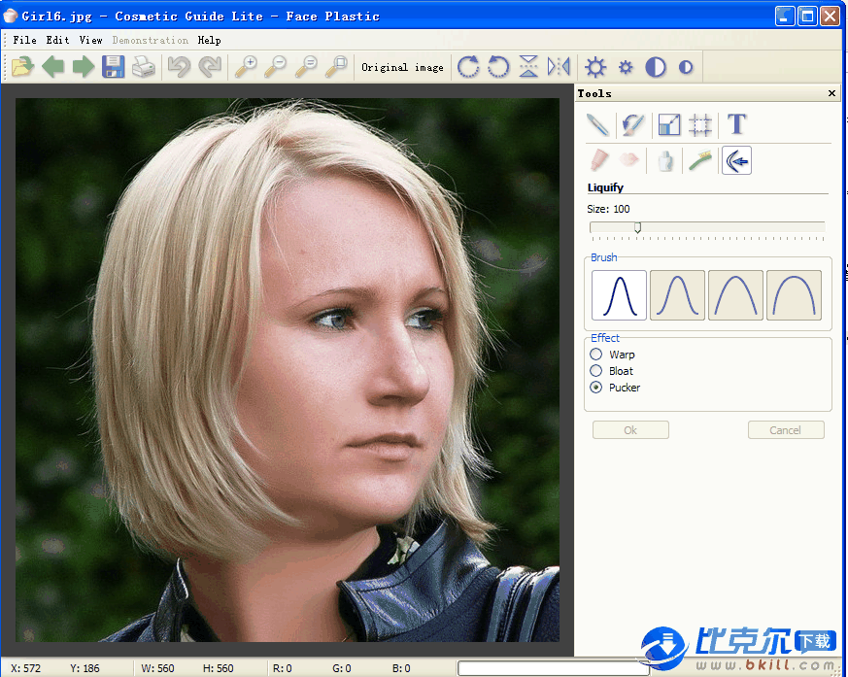Pick the widest brush shape profile

(794, 294)
